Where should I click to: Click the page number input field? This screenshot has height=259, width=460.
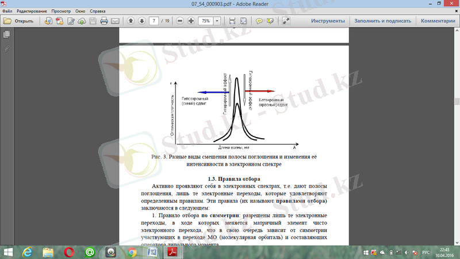point(154,21)
